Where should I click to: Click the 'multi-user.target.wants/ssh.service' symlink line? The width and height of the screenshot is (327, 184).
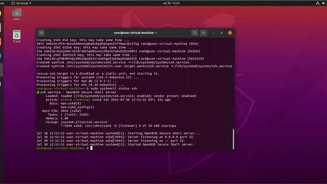coord(134,66)
